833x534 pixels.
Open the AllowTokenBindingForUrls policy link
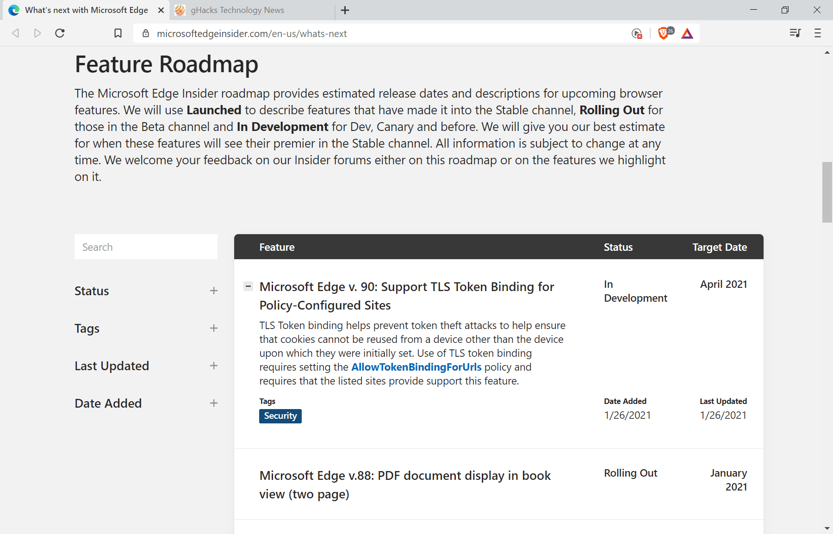416,367
